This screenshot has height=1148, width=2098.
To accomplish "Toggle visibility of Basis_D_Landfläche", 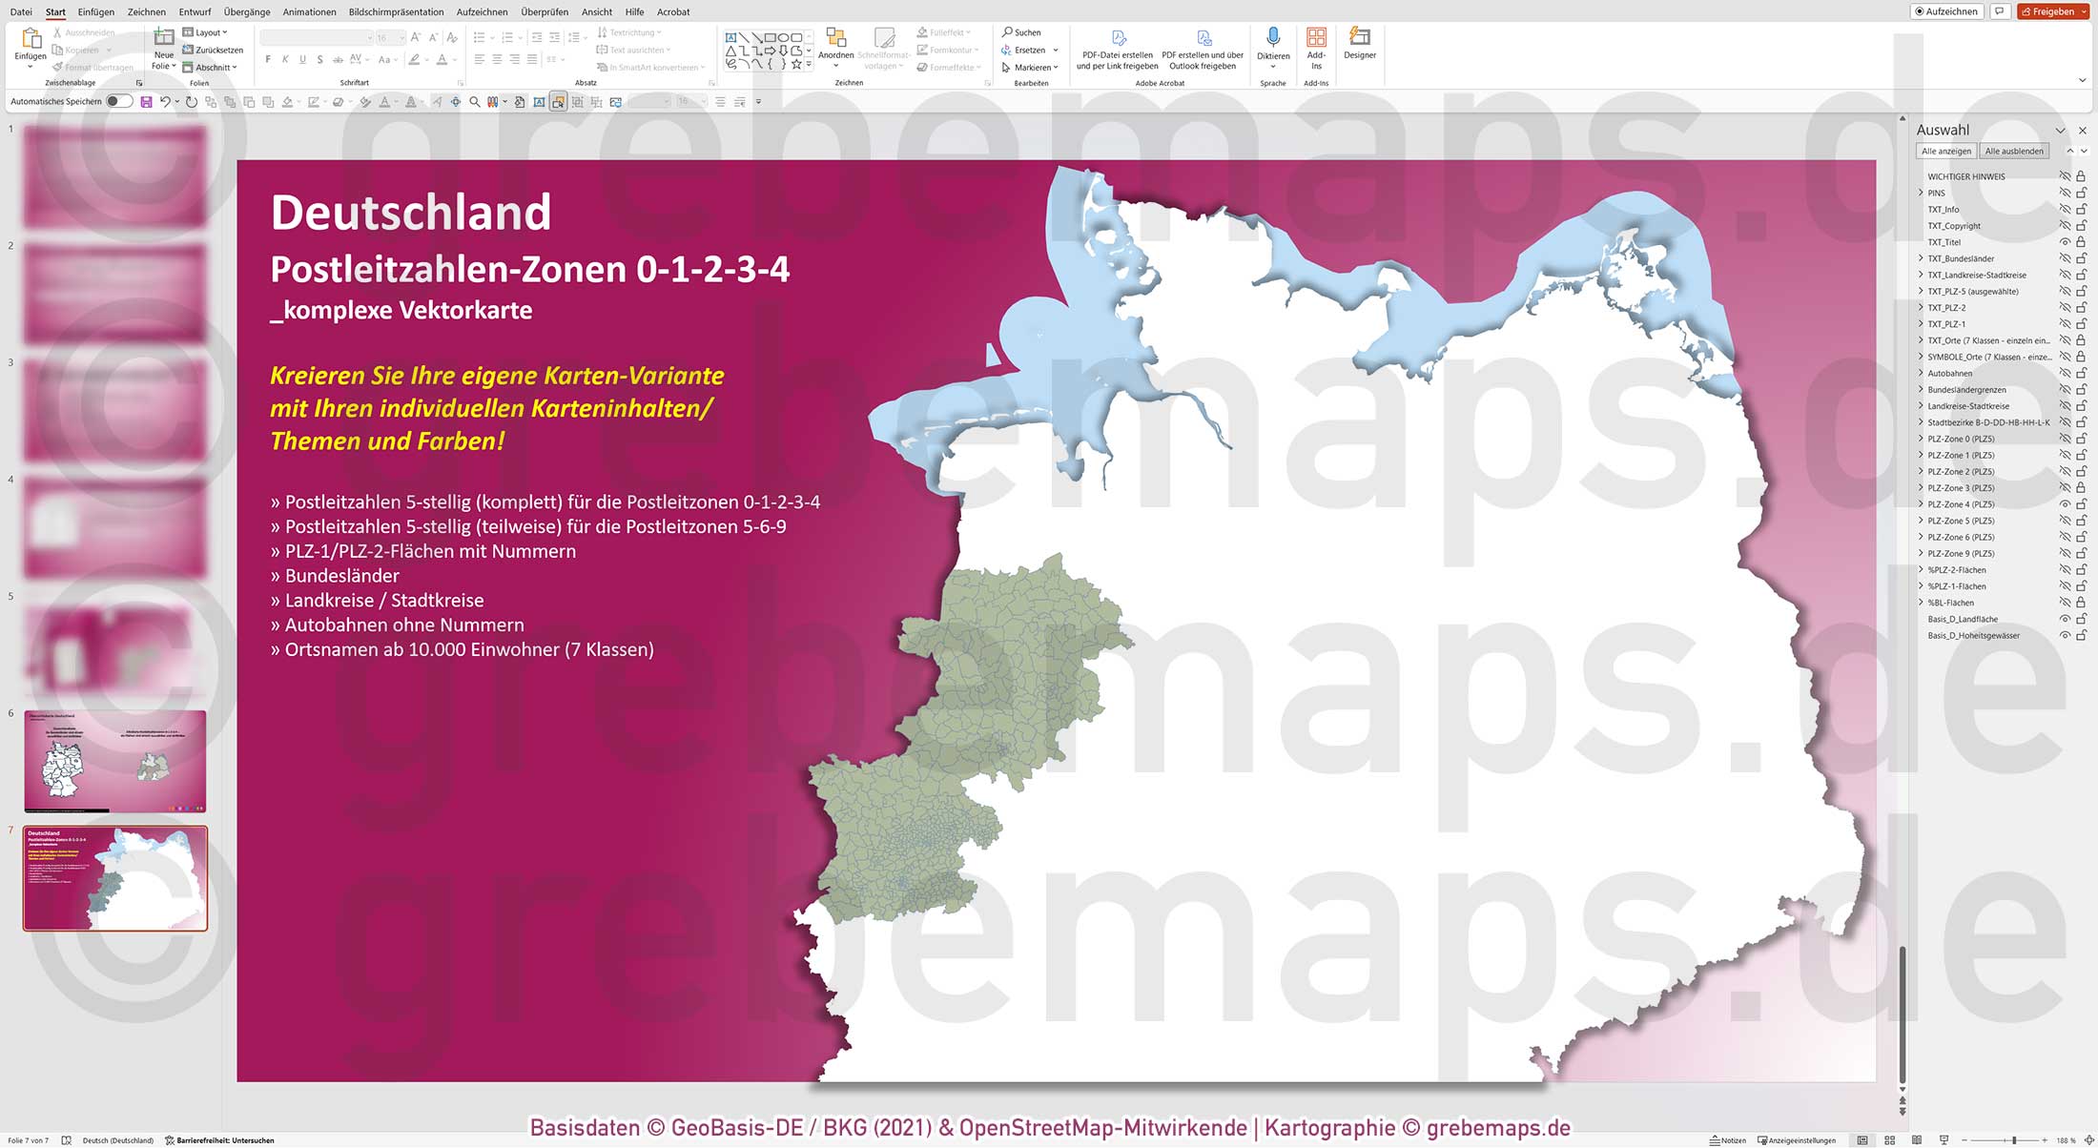I will tap(2065, 618).
